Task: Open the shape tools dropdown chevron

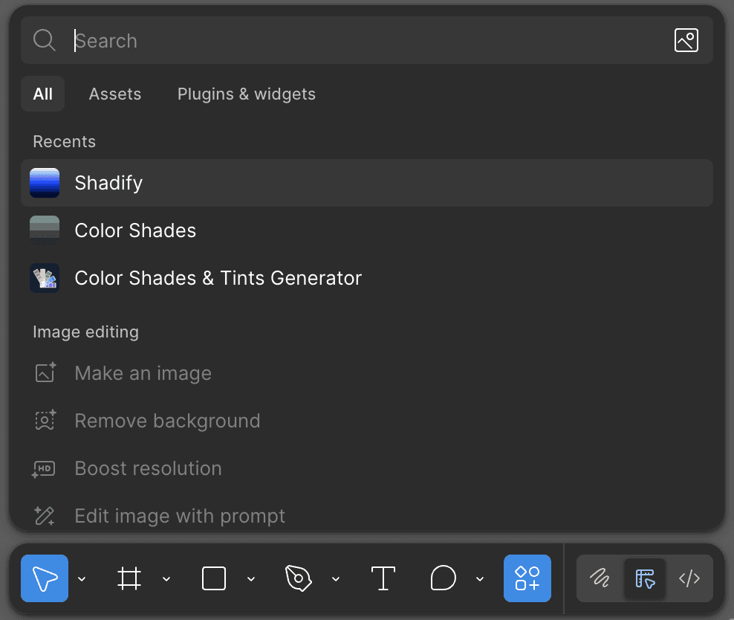Action: [251, 579]
